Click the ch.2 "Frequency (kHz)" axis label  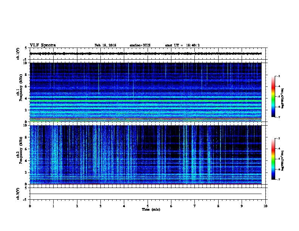click(x=21, y=150)
